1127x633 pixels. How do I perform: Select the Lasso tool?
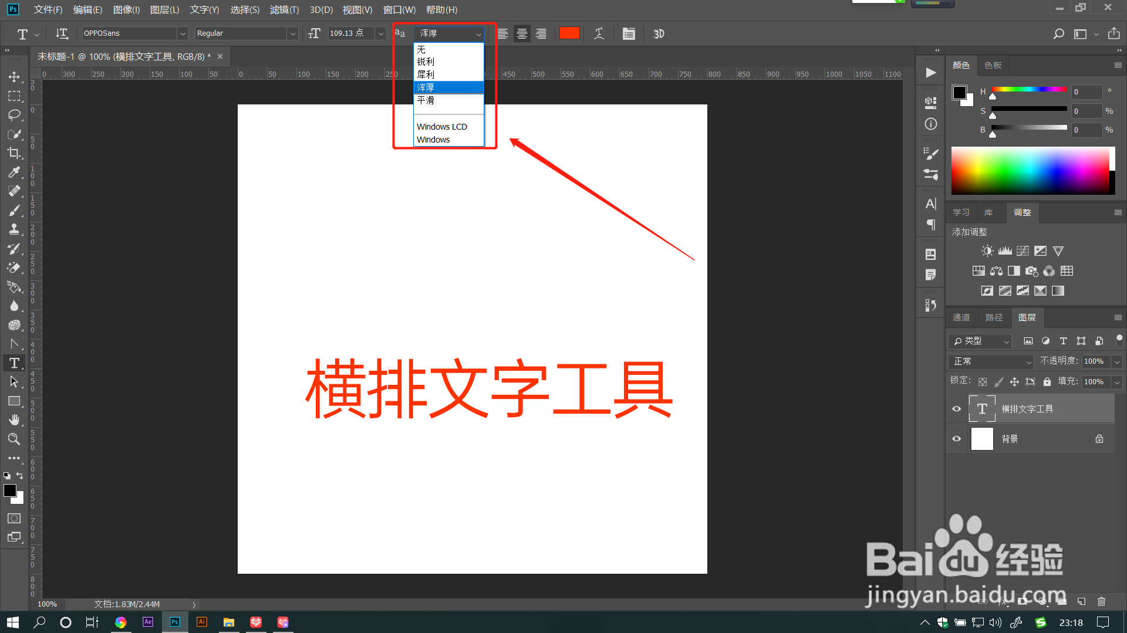14,115
